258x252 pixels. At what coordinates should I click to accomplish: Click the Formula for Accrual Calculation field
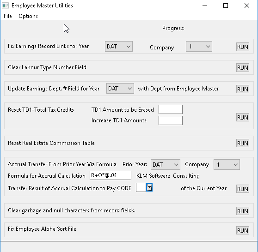(x=111, y=175)
